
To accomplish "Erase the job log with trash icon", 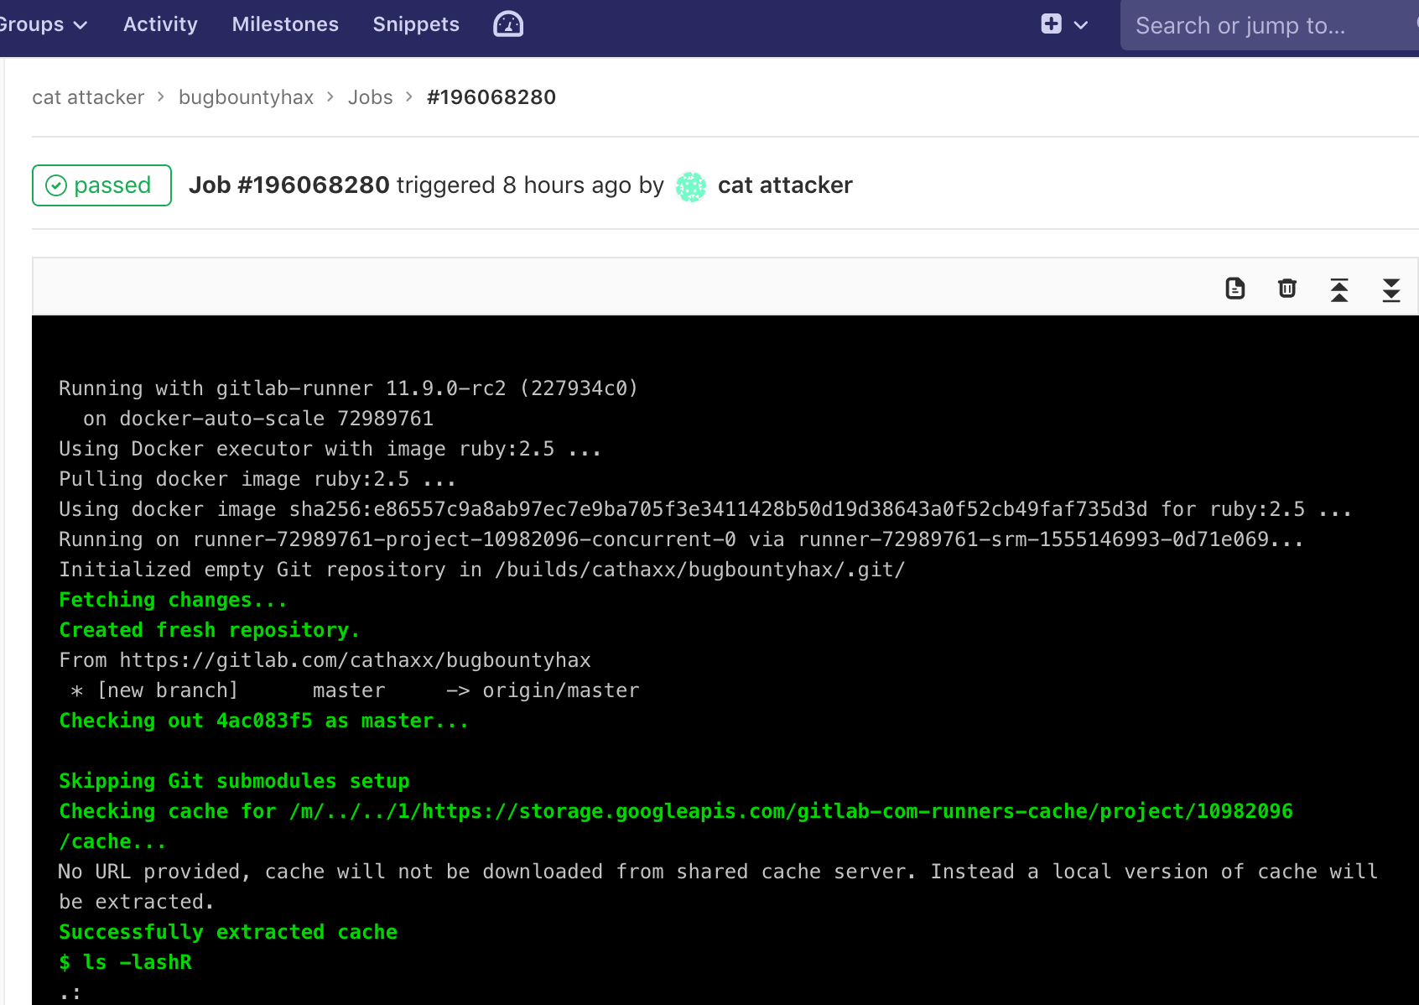I will [1286, 289].
